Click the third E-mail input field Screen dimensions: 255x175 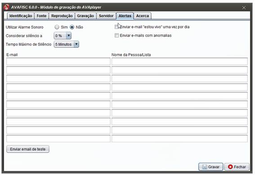[x=58, y=78]
